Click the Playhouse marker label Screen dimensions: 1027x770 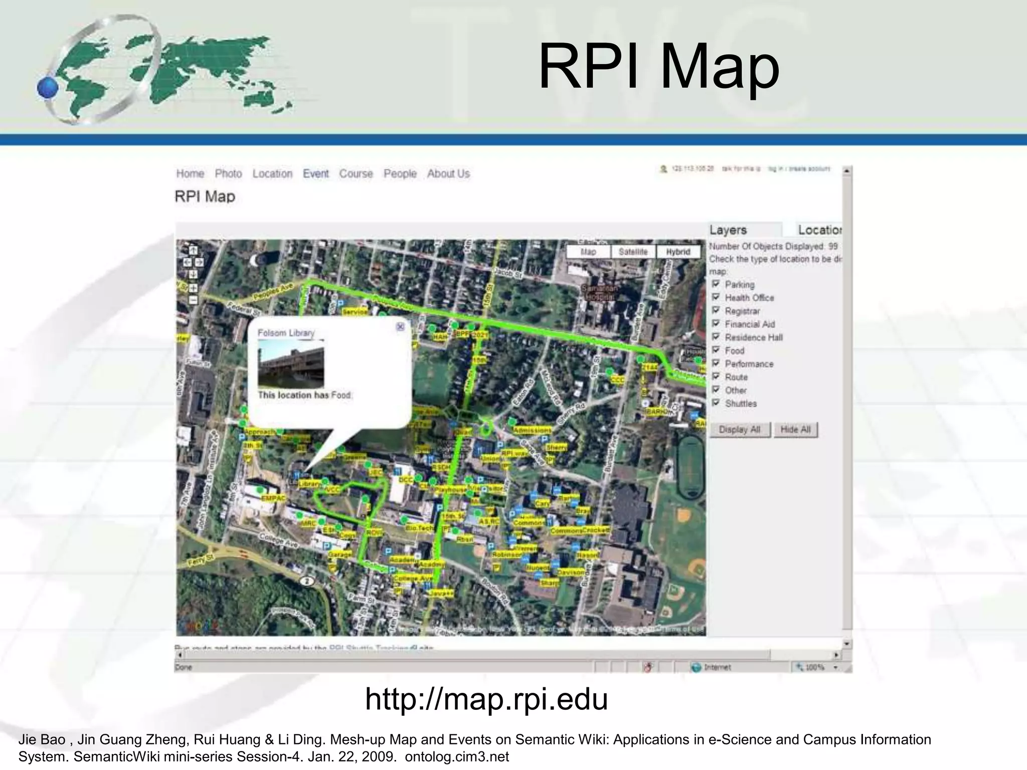tap(450, 490)
